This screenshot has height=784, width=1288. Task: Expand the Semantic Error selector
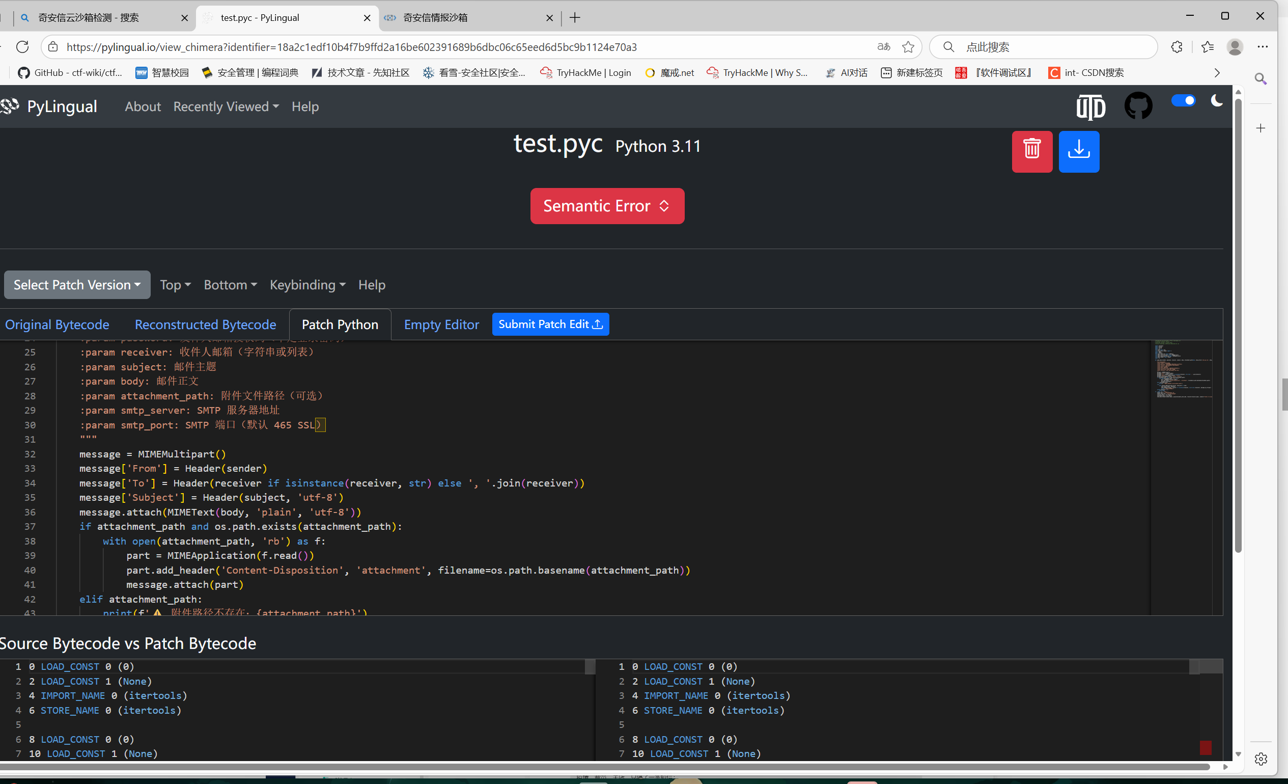coord(607,206)
